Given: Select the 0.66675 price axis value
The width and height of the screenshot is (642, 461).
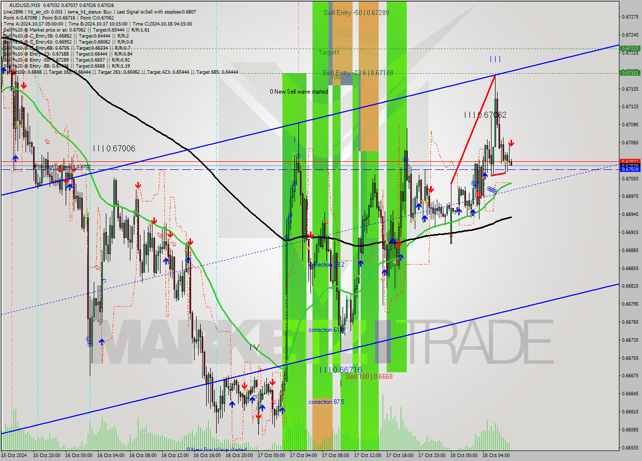Looking at the screenshot, I should tap(630, 376).
